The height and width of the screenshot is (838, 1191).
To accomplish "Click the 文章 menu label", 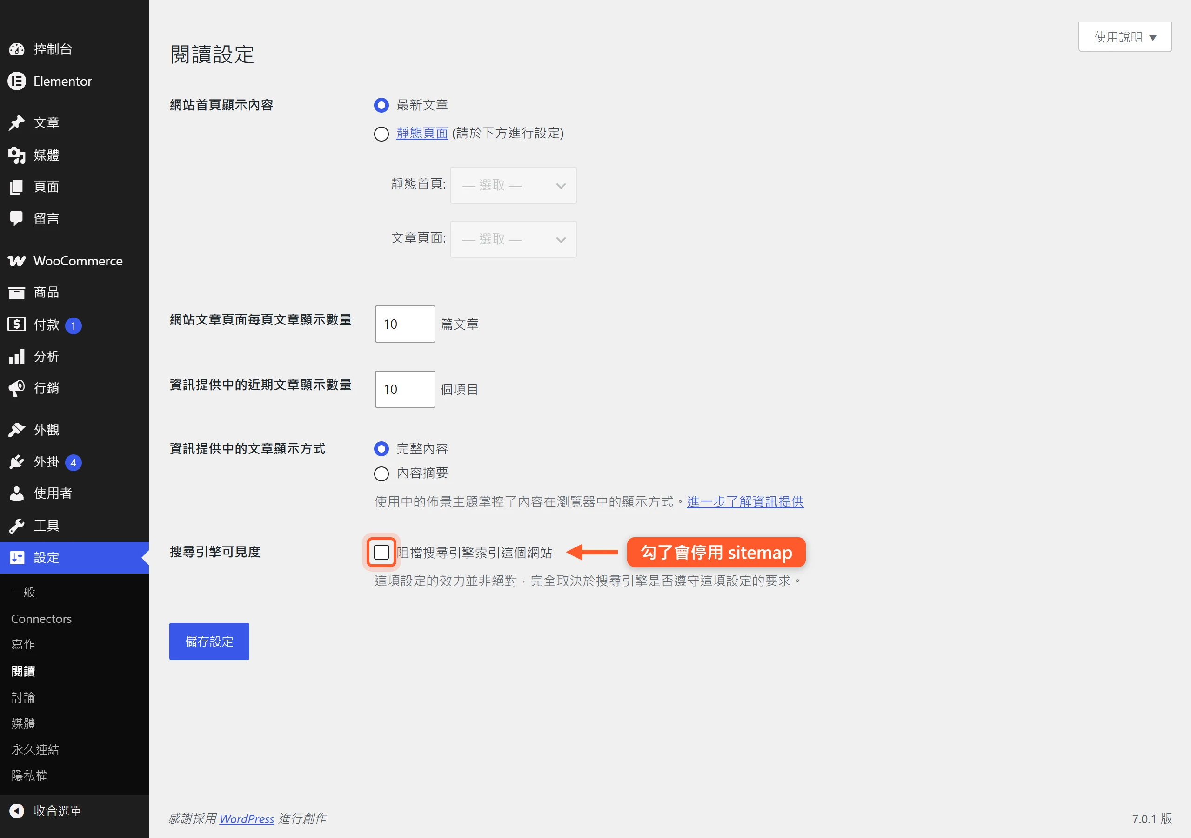I will coord(47,122).
